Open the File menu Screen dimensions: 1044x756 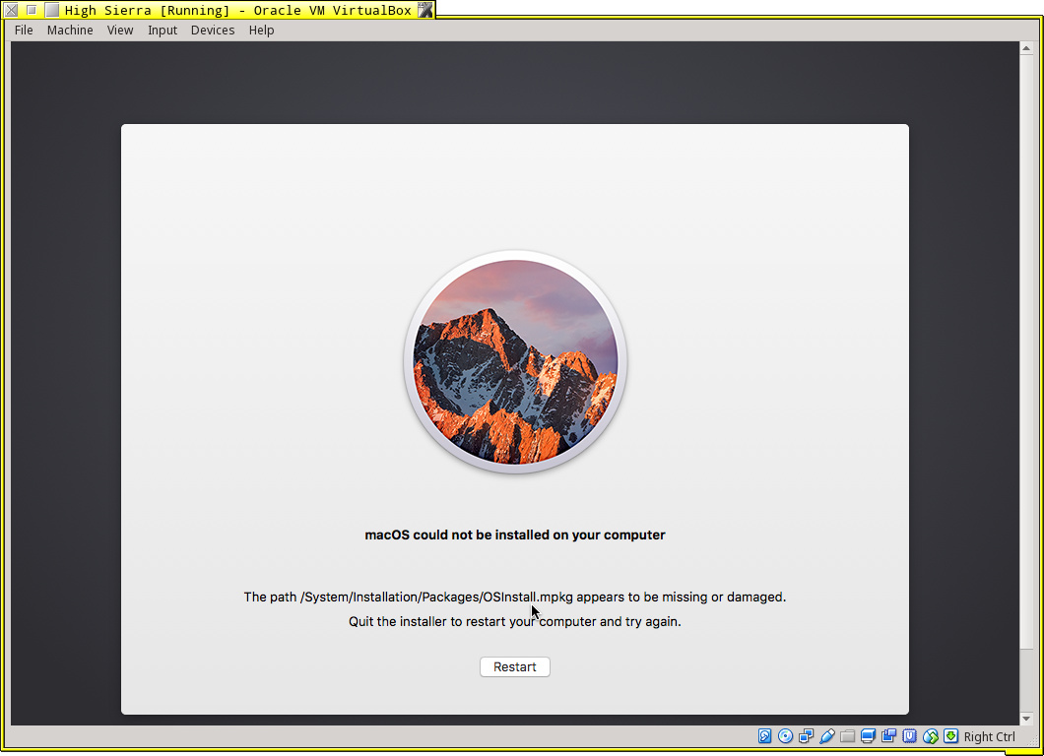pyautogui.click(x=24, y=30)
